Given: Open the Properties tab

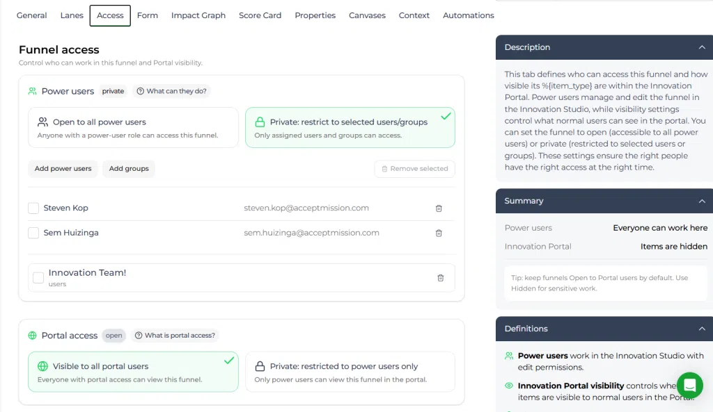Looking at the screenshot, I should [315, 15].
